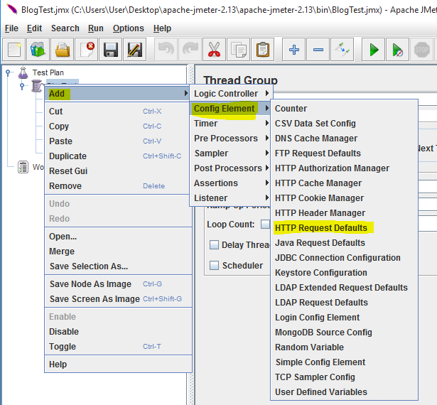Open the Templates toolbar icon

[x=38, y=50]
